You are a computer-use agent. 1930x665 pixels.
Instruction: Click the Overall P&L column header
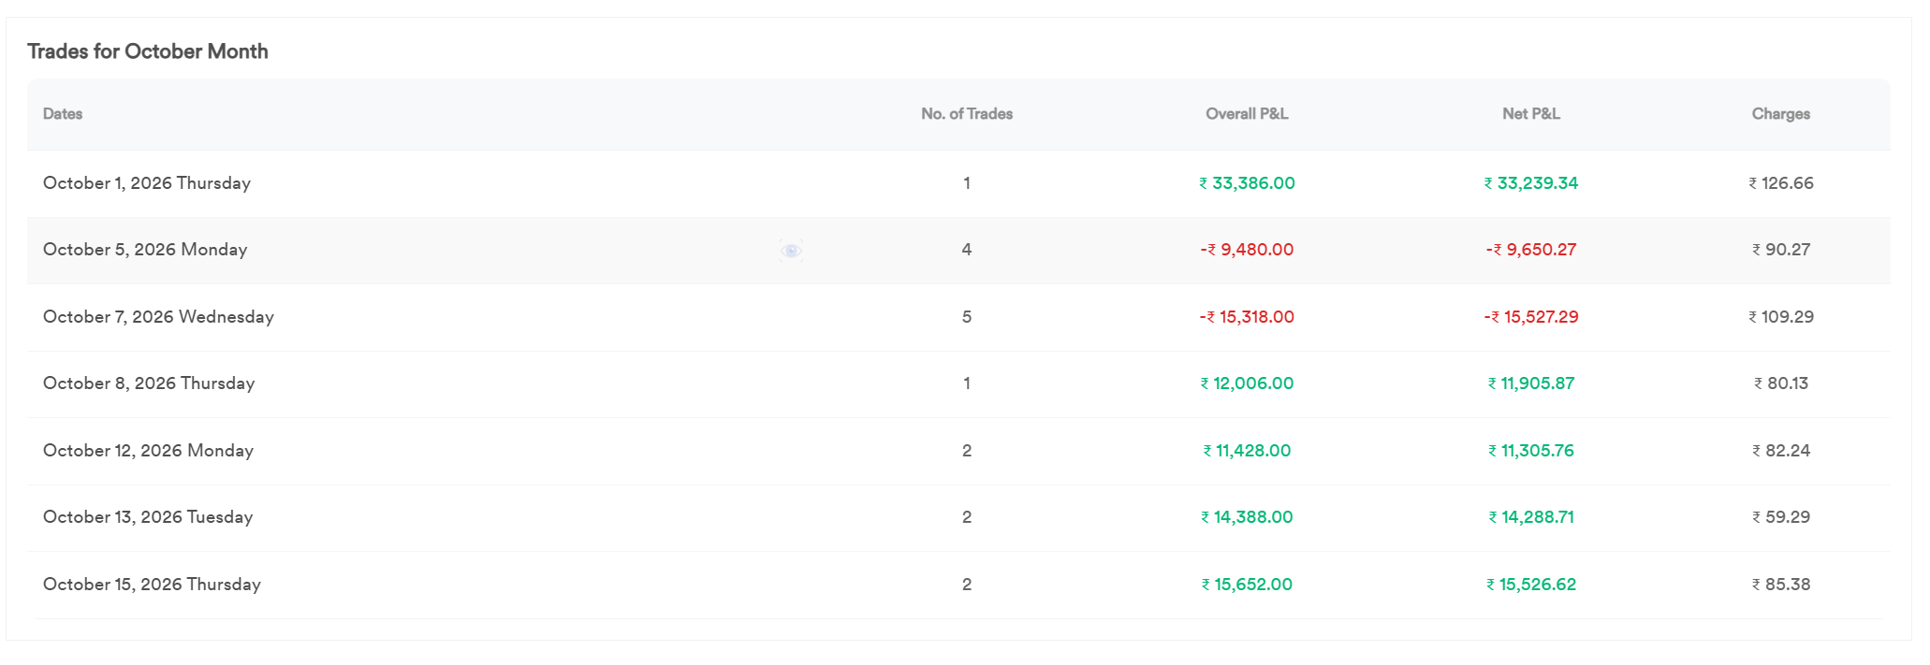tap(1247, 114)
